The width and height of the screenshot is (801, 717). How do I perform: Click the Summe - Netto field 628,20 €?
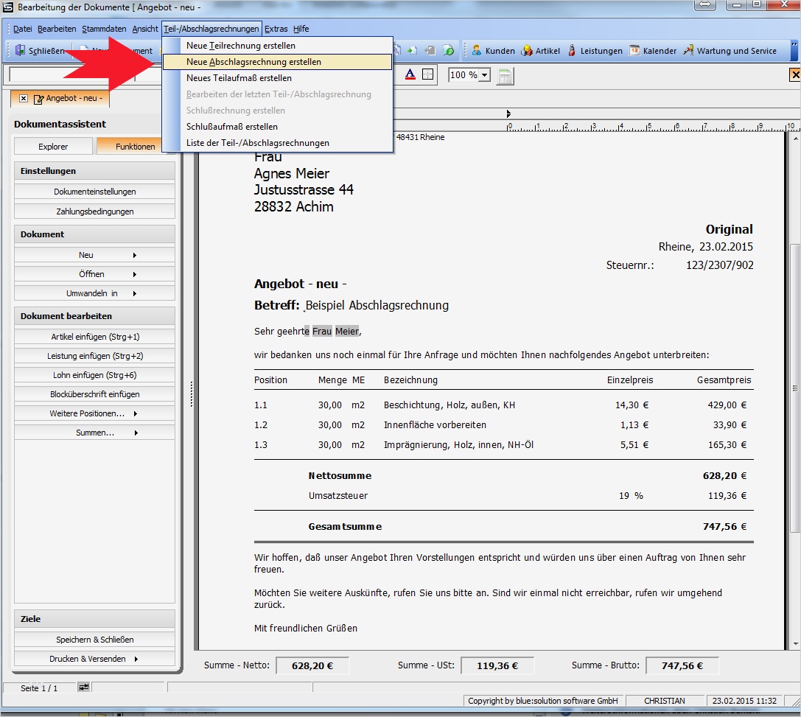(312, 665)
